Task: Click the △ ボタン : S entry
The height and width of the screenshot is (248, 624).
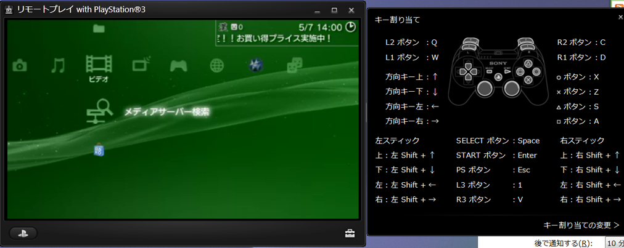Action: [578, 106]
